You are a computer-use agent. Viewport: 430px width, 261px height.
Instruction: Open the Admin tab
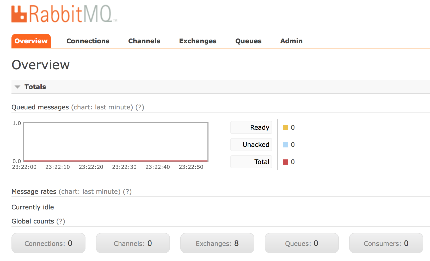click(291, 41)
